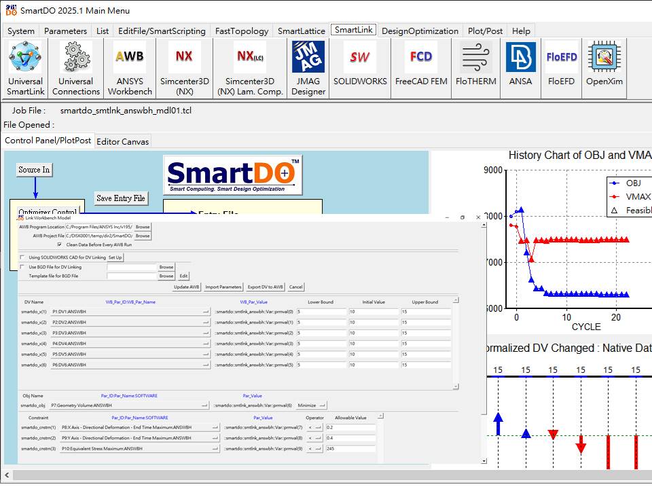
Task: Open the SOLIDWORKS link
Action: pos(360,68)
